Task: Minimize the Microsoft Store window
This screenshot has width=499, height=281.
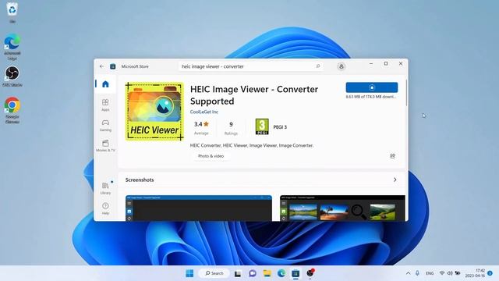Action: tap(371, 64)
